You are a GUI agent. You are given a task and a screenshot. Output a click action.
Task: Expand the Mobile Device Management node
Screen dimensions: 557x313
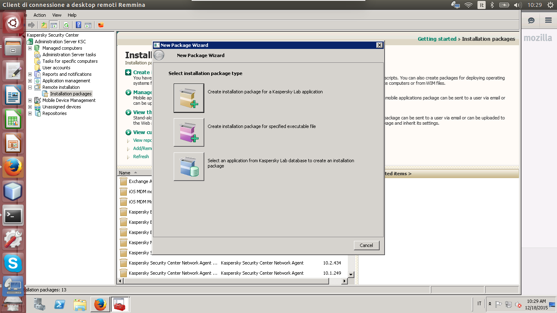click(30, 100)
